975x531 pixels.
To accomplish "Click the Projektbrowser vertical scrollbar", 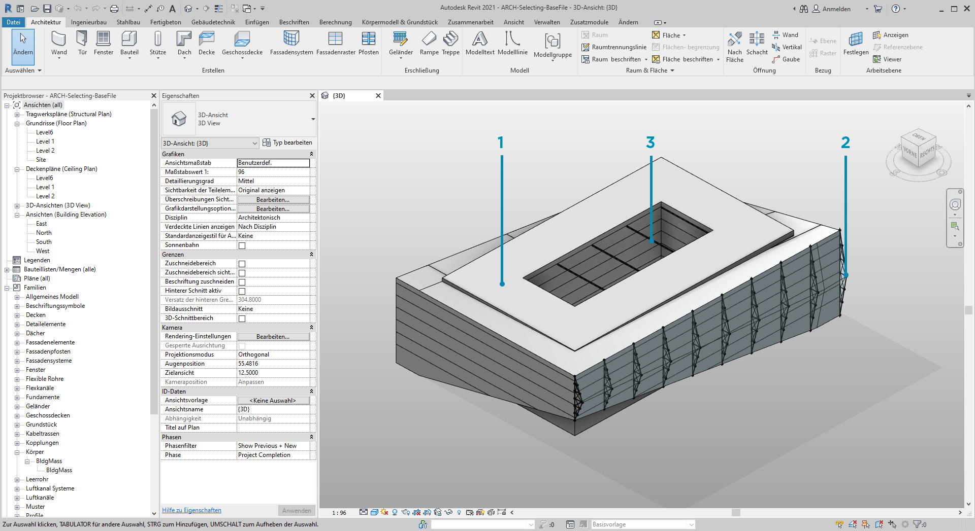I will pos(154,261).
